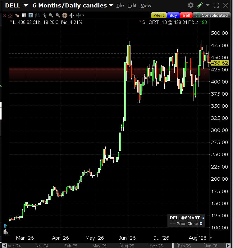233x248 pixels.
Task: Click the DELL@SMART legend label
Action: coord(185,218)
